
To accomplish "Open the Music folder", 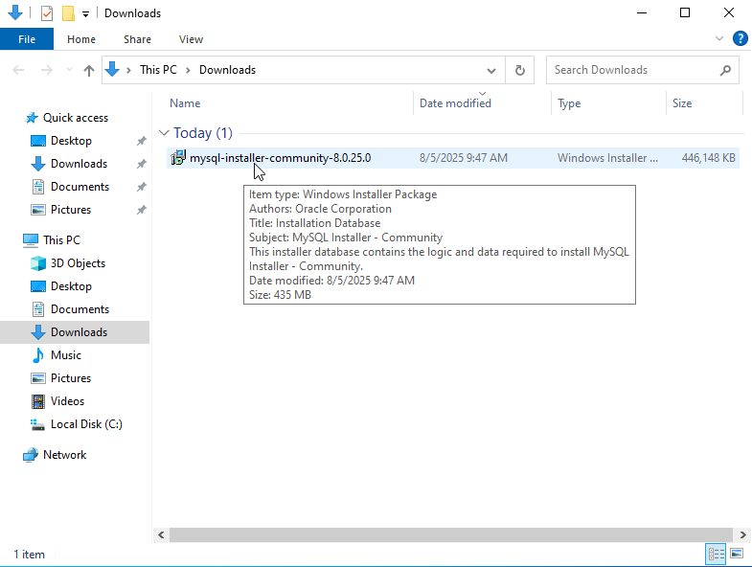I will pos(66,355).
